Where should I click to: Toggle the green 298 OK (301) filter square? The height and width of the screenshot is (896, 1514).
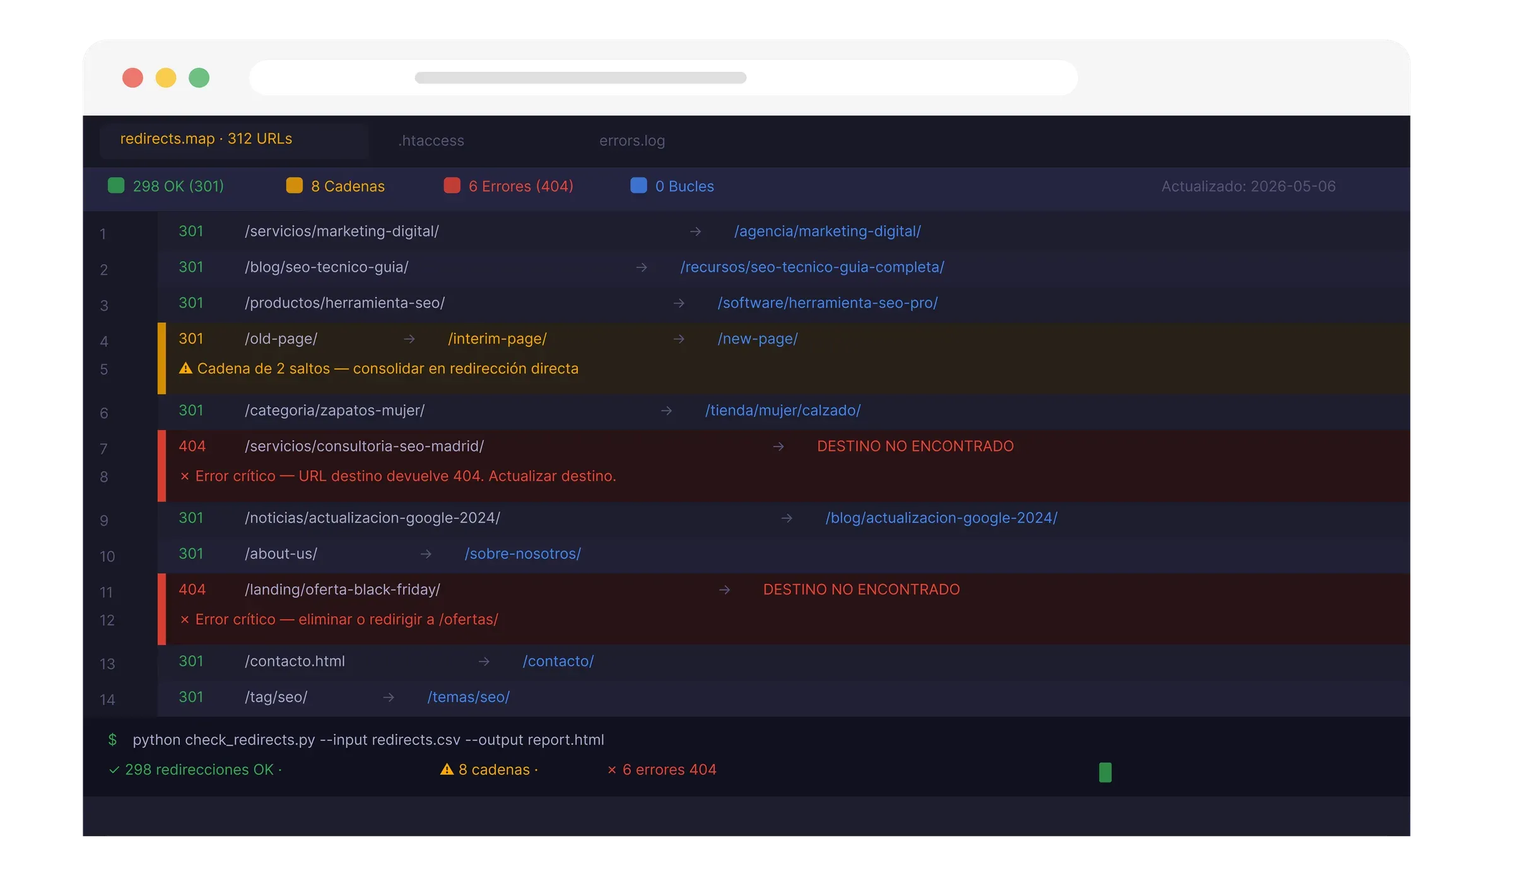(x=116, y=185)
